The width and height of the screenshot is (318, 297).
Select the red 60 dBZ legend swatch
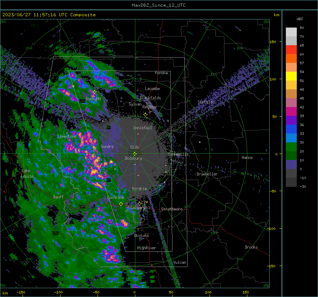(291, 50)
